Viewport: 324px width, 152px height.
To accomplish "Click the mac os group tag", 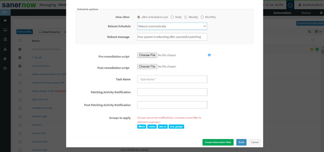I will pos(163,127).
